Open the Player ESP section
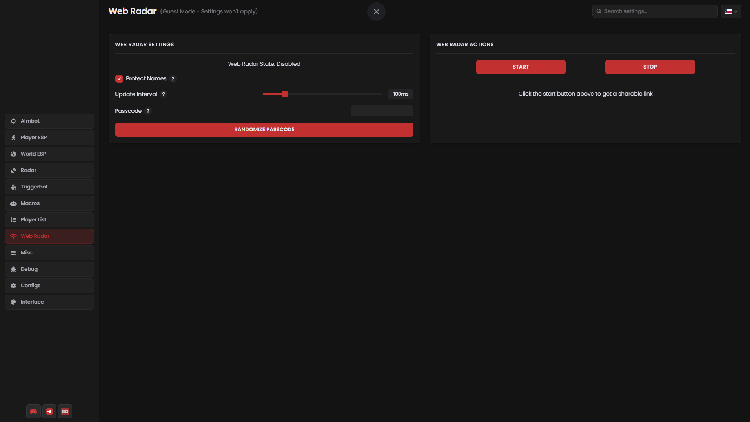The height and width of the screenshot is (422, 750). click(x=49, y=138)
